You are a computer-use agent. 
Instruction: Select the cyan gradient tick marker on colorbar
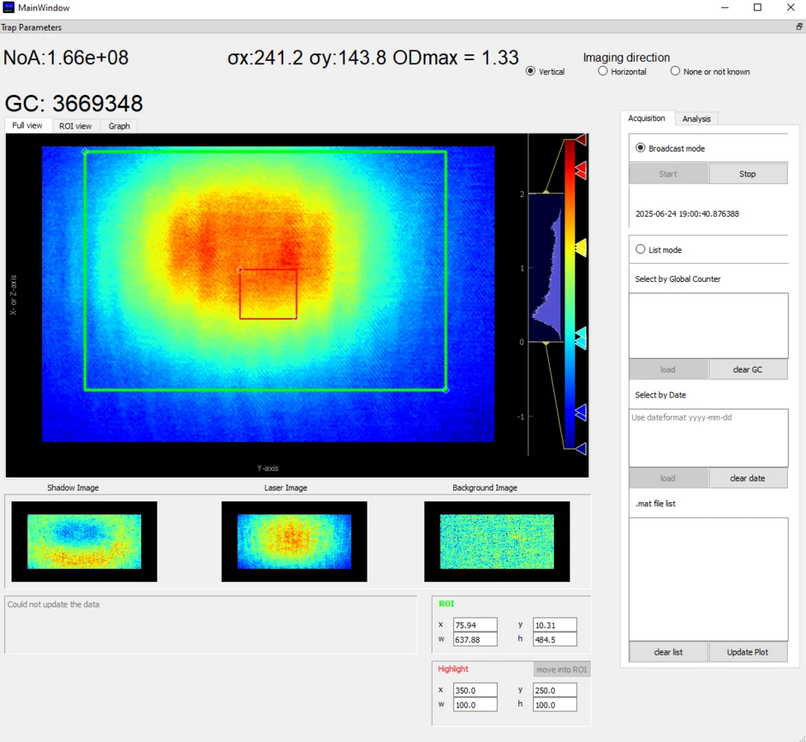580,334
